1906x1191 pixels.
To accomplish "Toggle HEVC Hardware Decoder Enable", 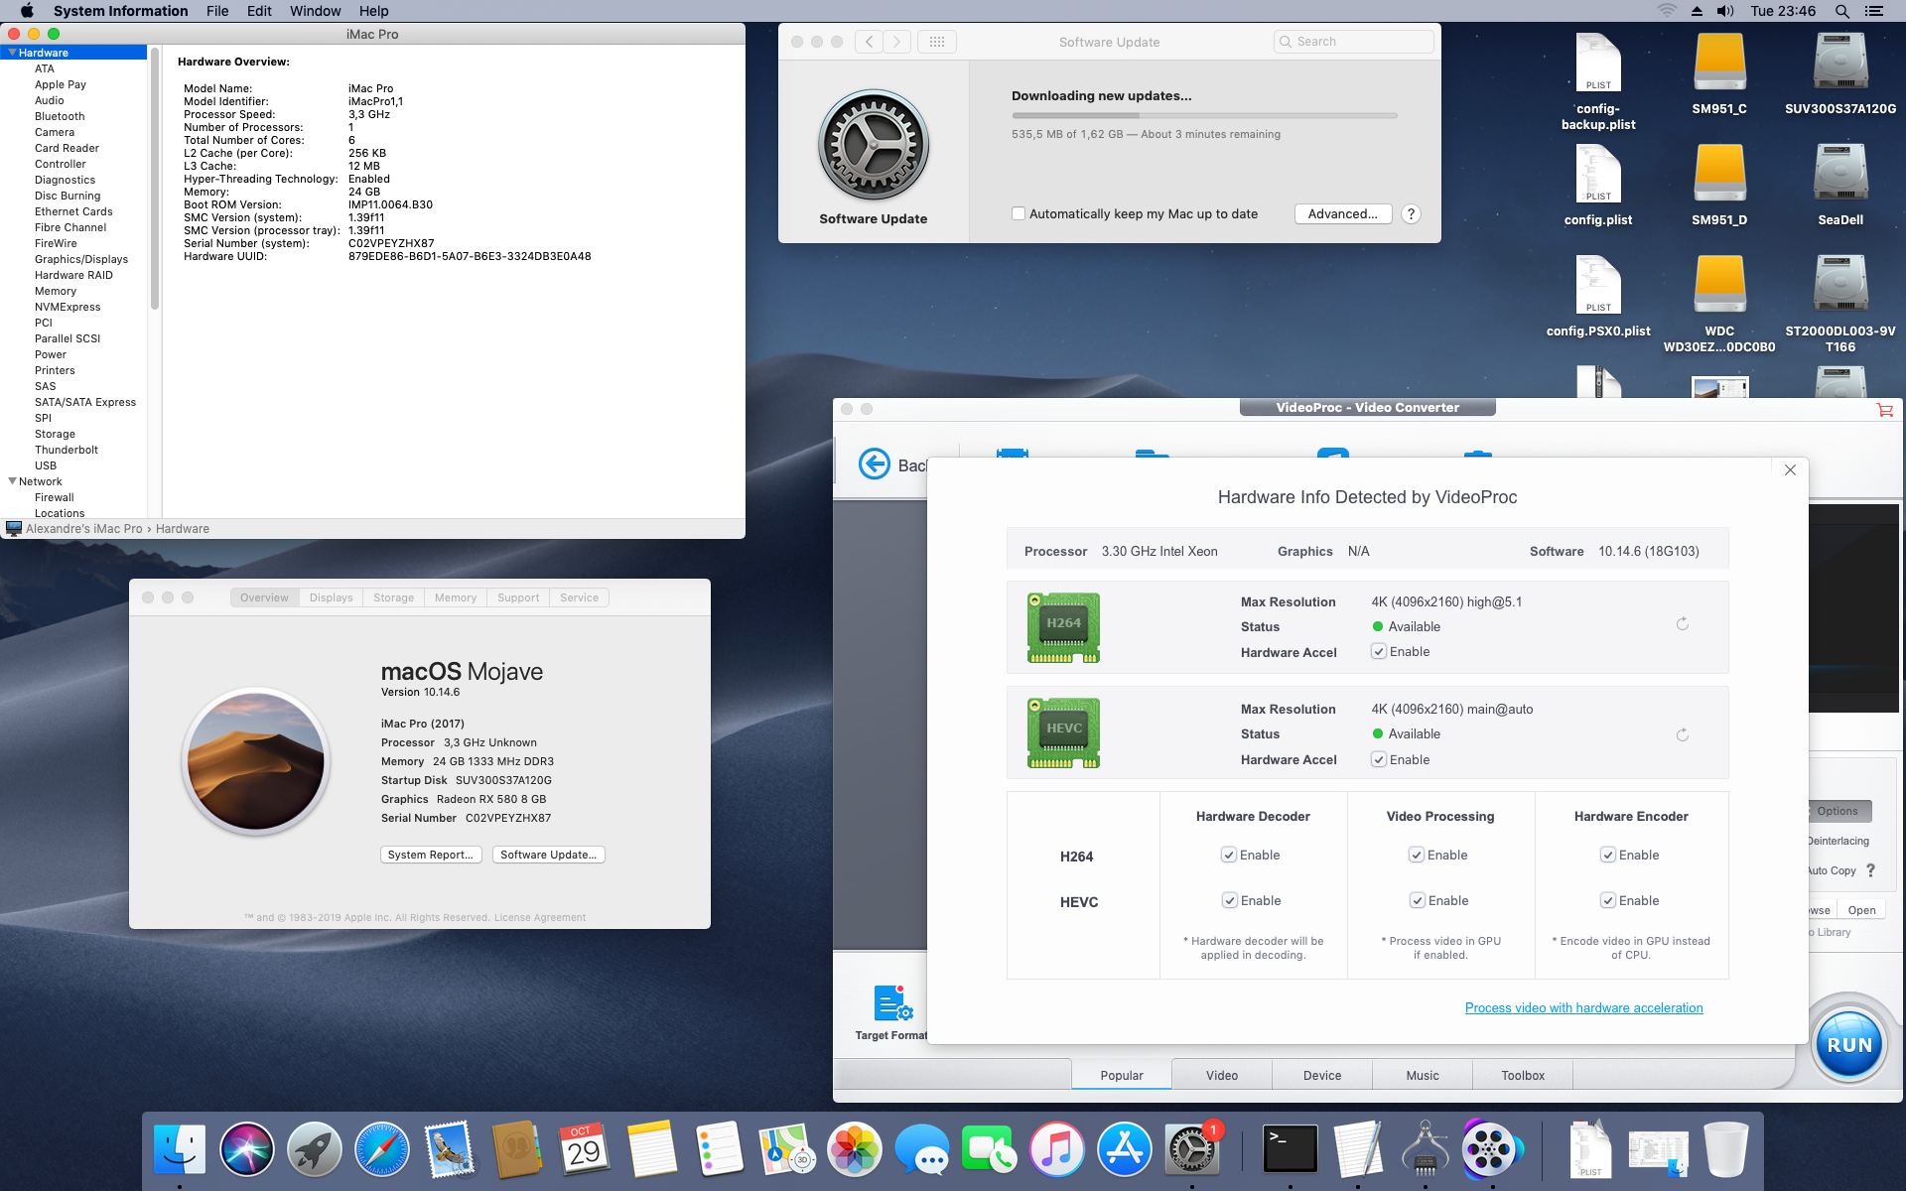I will (x=1230, y=901).
